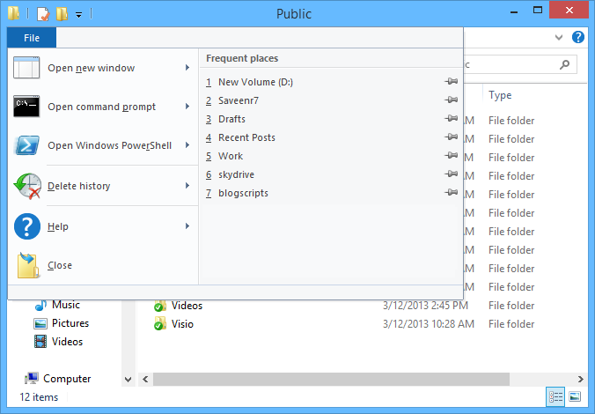Expand the Customize Quick Access Toolbar dropdown
The image size is (595, 414).
point(79,15)
